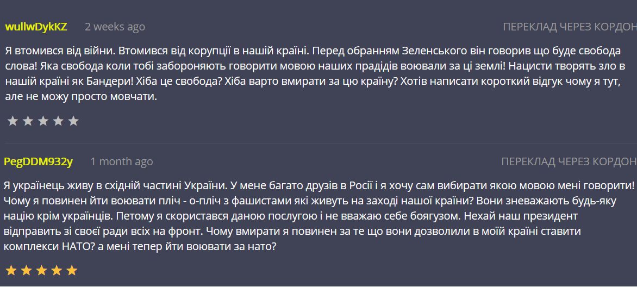
Task: Click the '1 month ago' timestamp
Action: [121, 162]
